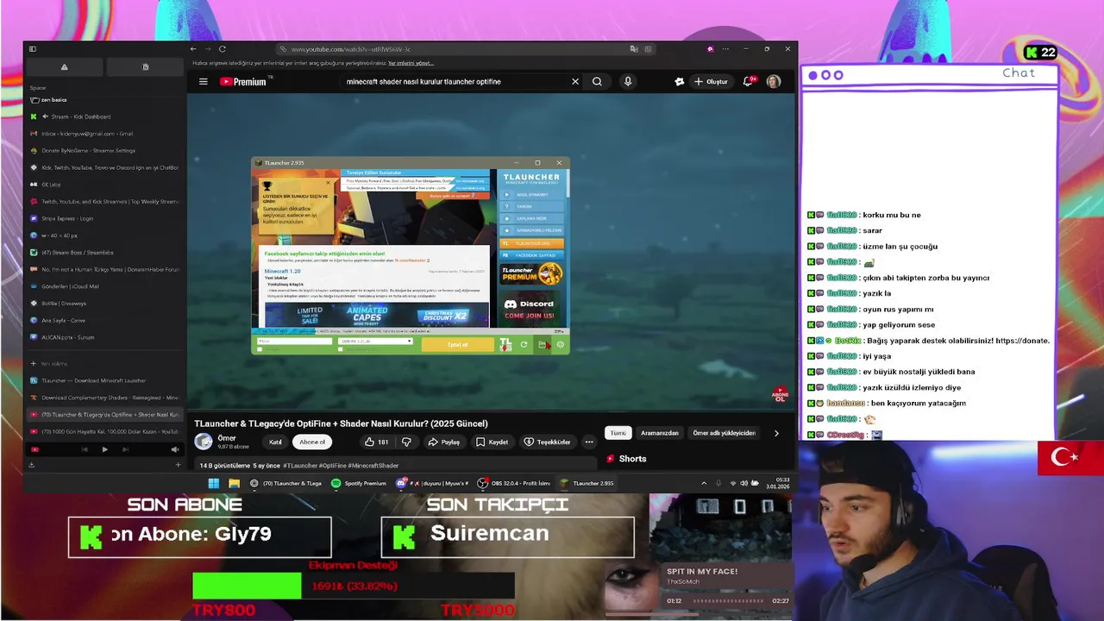Viewport: 1104px width, 621px height.
Task: Open the Windows Start menu
Action: click(x=214, y=483)
